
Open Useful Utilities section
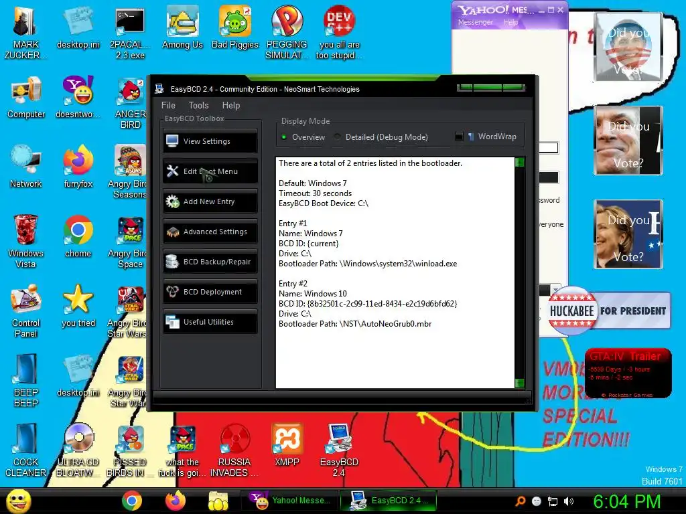point(210,322)
